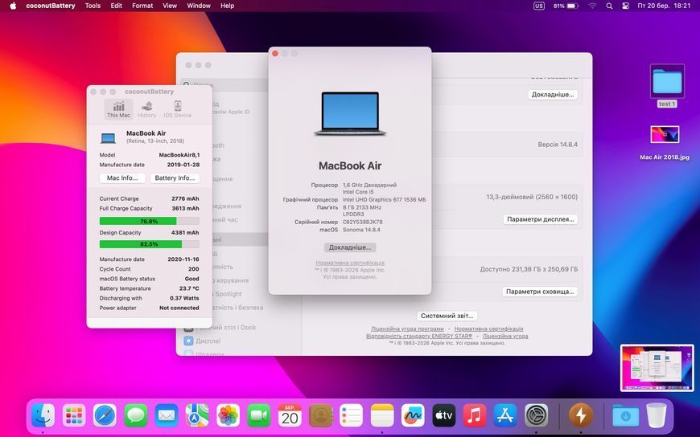
Task: Open Ліцензійна угода програми link
Action: (x=407, y=329)
